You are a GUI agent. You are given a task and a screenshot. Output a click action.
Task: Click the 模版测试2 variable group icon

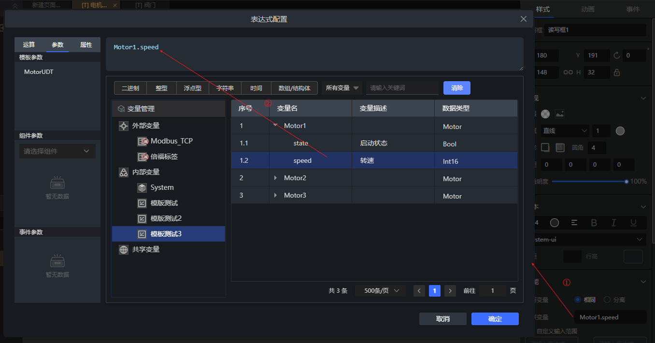(142, 218)
